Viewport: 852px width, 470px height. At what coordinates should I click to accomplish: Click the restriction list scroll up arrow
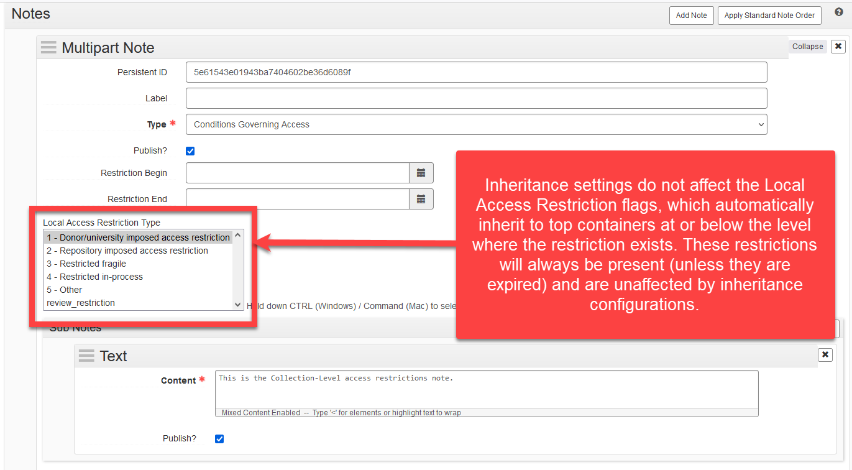[x=237, y=236]
